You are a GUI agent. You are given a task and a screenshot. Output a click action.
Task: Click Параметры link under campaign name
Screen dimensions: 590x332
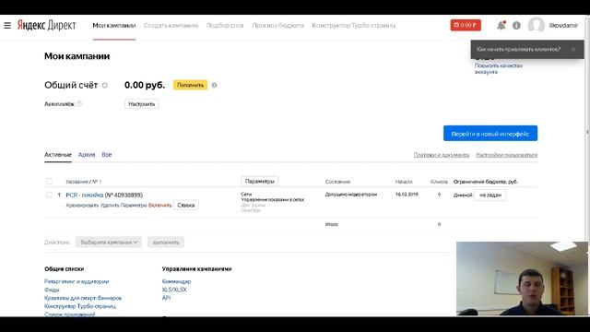click(134, 205)
